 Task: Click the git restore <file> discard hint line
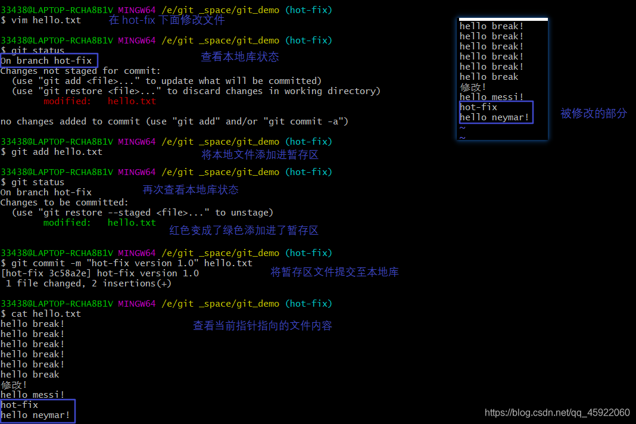tap(197, 91)
